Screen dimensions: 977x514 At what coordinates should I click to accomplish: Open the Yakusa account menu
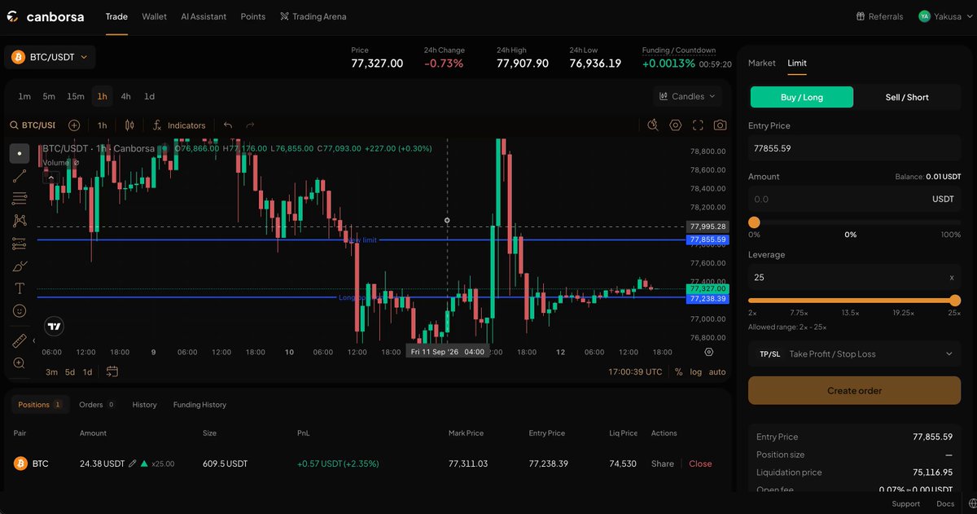(944, 16)
